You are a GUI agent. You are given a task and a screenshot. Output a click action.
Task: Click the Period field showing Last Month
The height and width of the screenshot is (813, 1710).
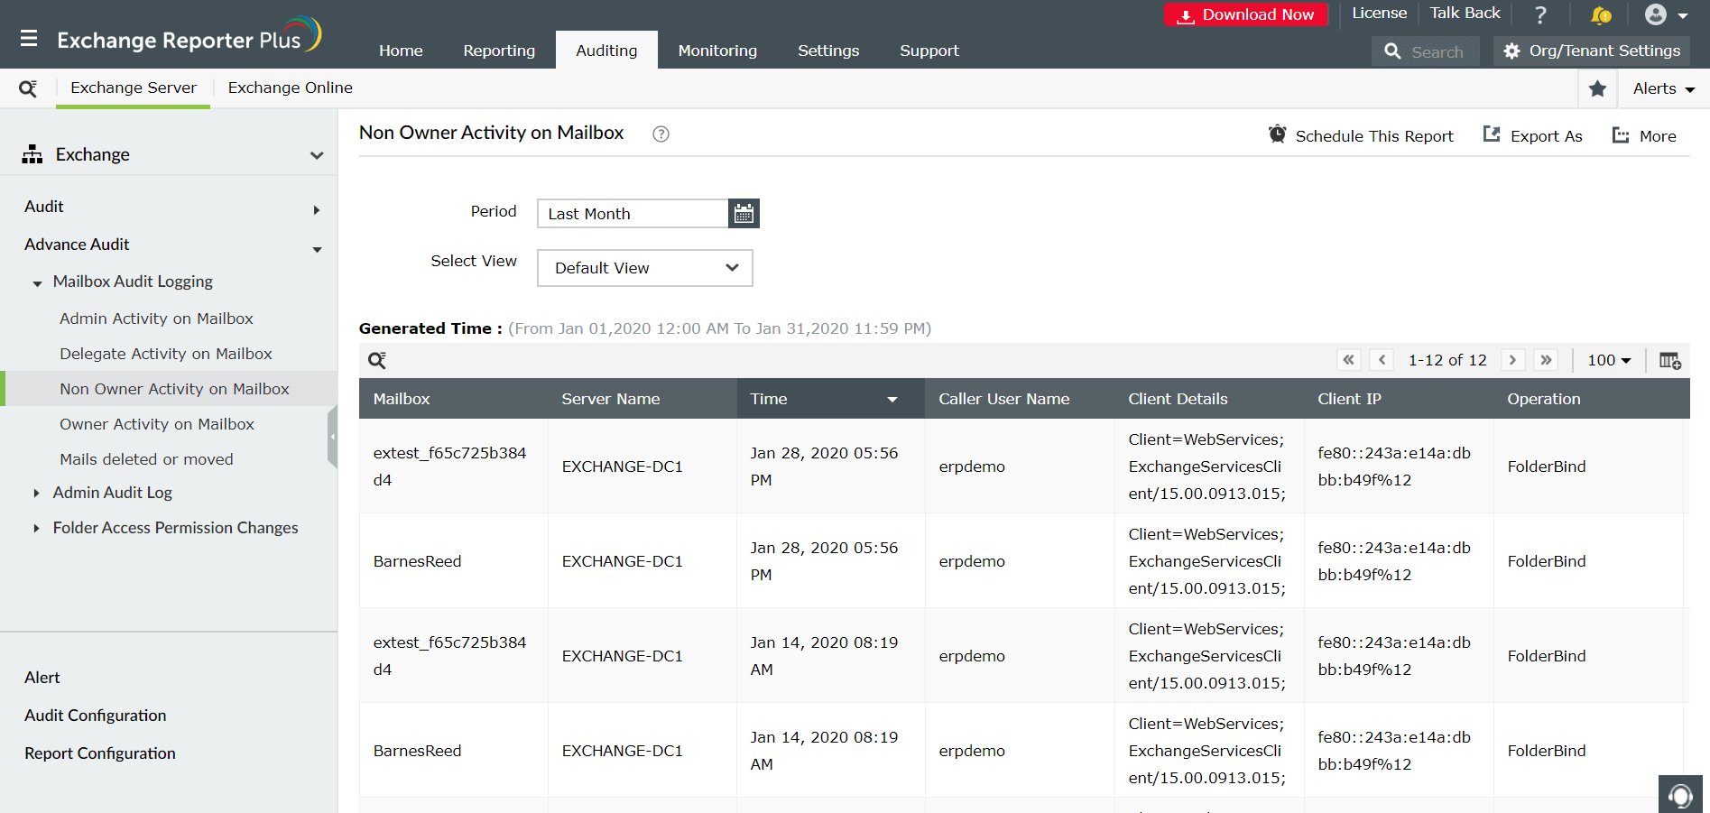pos(633,214)
